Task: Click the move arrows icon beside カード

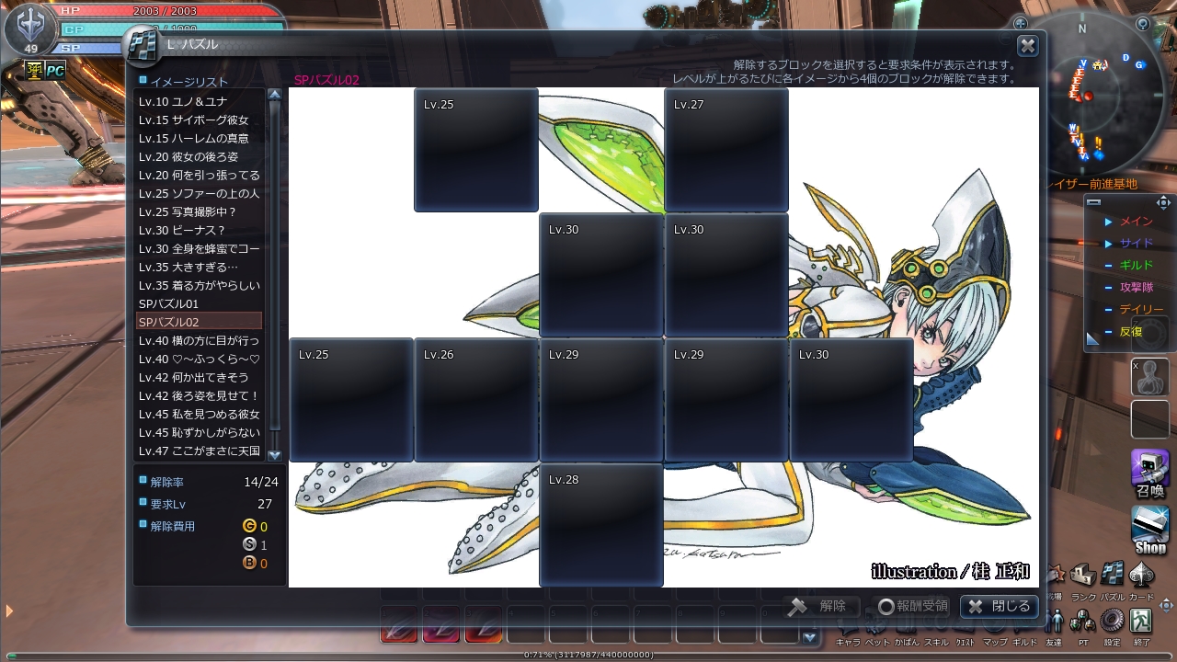Action: 1167,605
